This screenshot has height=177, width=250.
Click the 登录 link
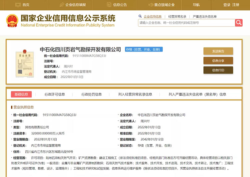tap(227, 5)
